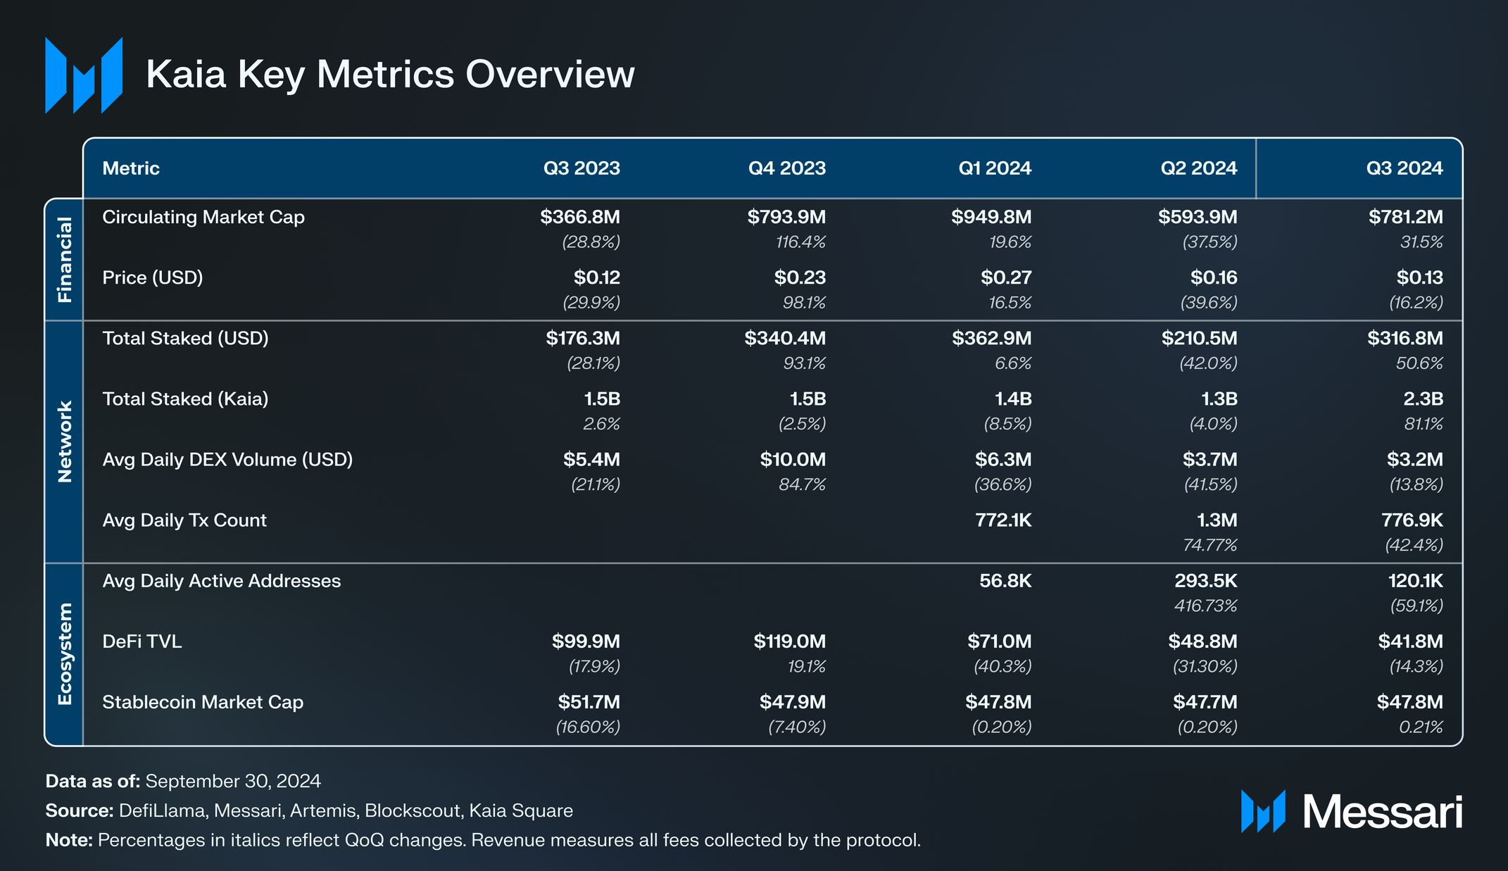The image size is (1508, 871).
Task: Select the 416.73% active addresses change
Action: pos(1205,606)
